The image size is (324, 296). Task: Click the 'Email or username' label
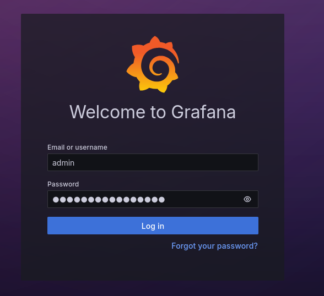(77, 147)
